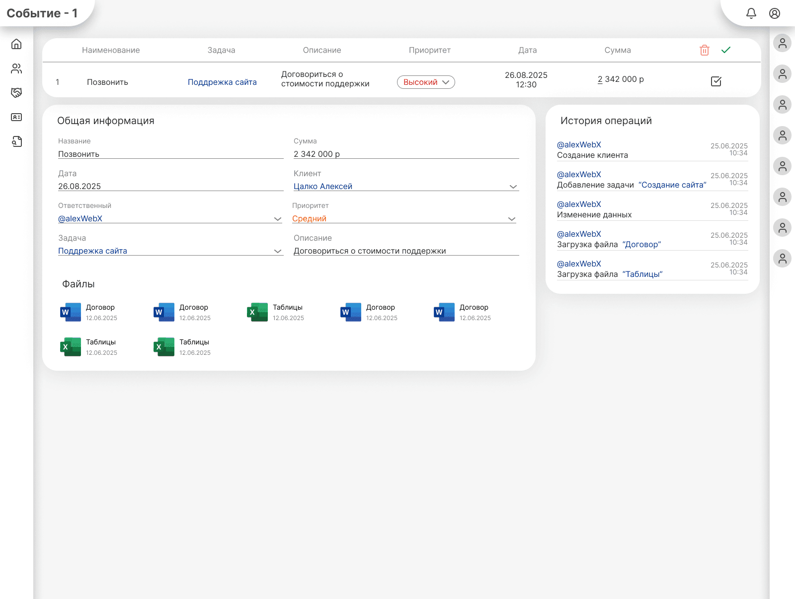The image size is (795, 599).
Task: Open the home icon in sidebar
Action: pos(16,44)
